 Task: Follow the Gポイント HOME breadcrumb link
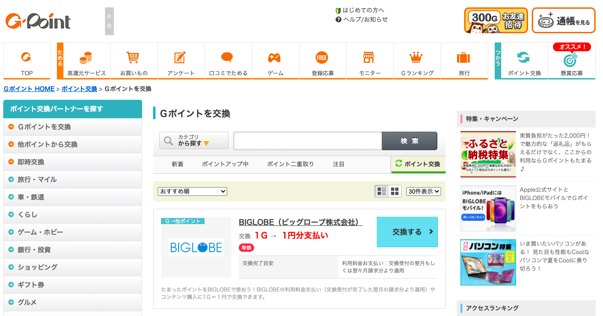(29, 89)
